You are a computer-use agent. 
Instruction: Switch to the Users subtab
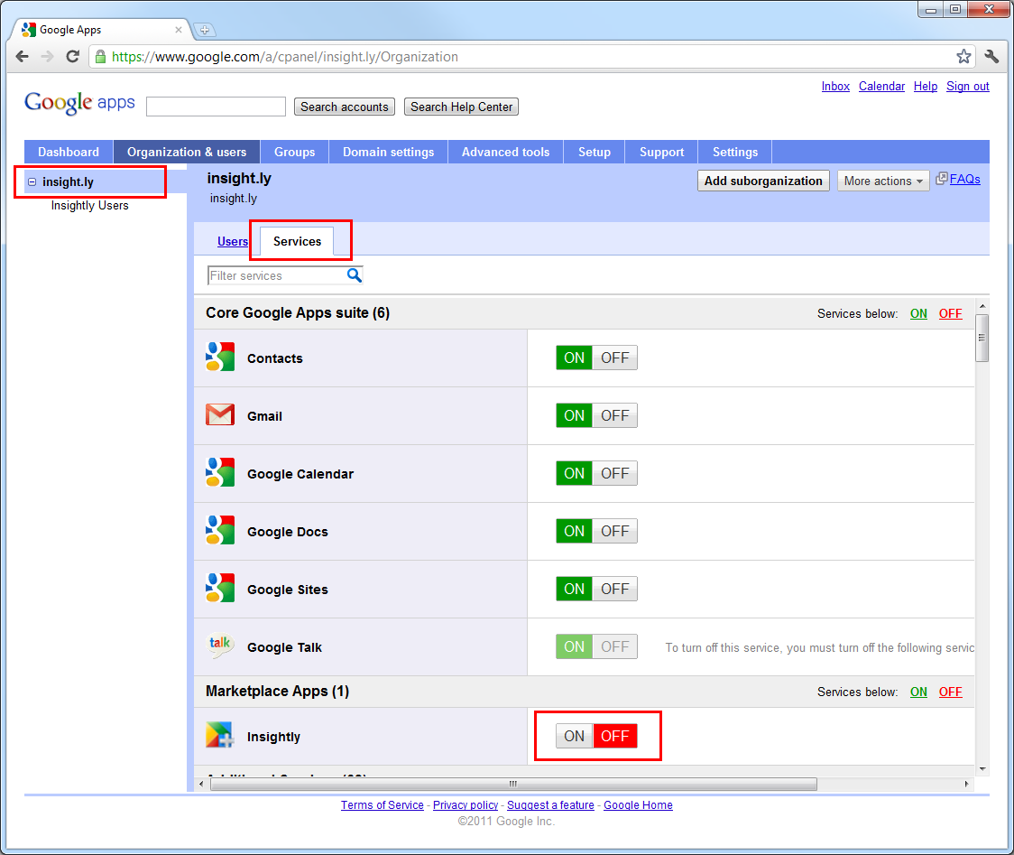232,241
